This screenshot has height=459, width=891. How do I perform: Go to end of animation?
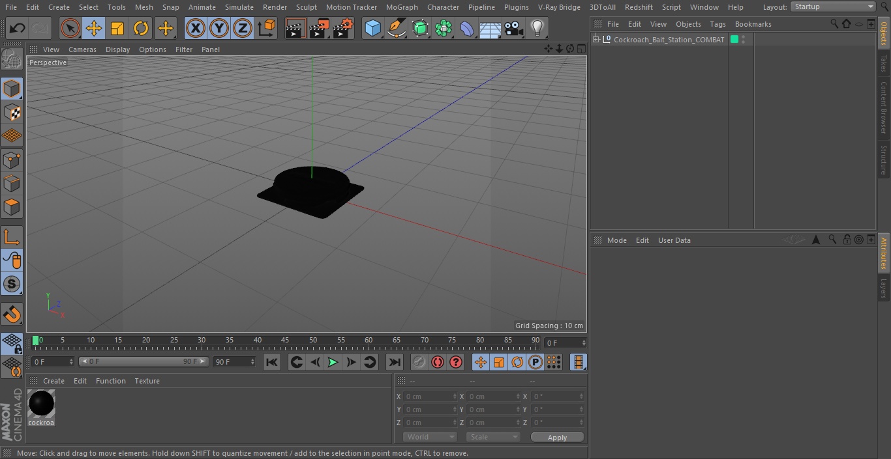[x=395, y=362]
